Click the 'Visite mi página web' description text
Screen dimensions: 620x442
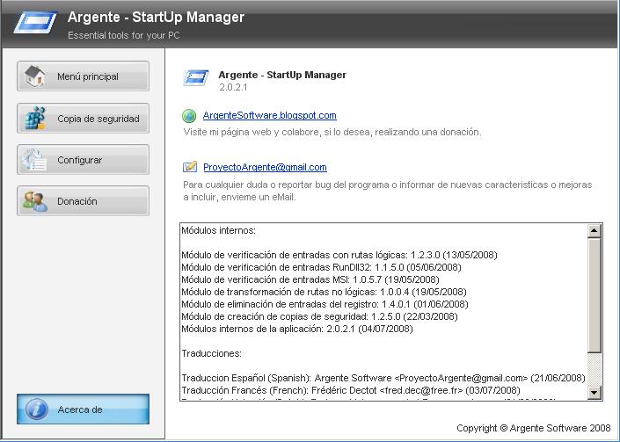coord(332,132)
